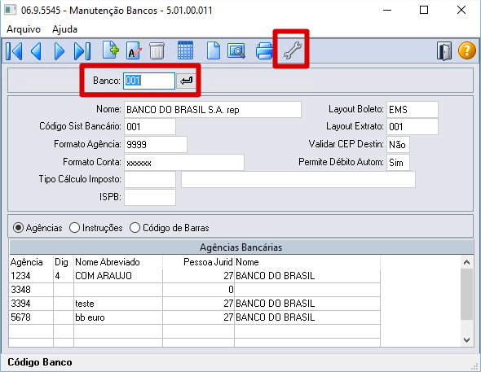Viewport: 481px width, 372px height.
Task: Navigate to previous bank record
Action: (36, 50)
